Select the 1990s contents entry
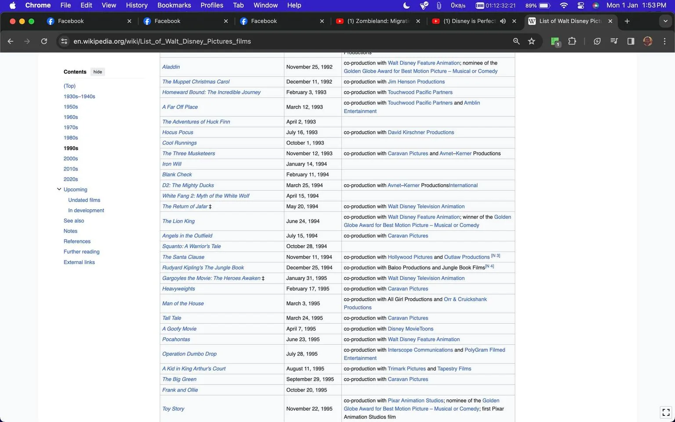 [x=71, y=148]
